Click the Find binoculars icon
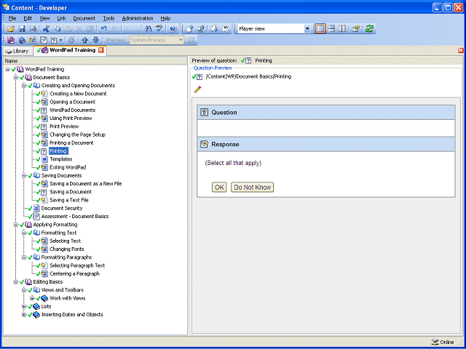 [148, 29]
